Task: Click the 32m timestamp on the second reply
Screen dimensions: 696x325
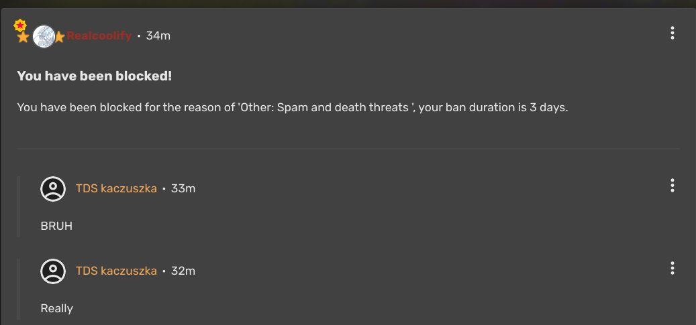Action: [183, 271]
